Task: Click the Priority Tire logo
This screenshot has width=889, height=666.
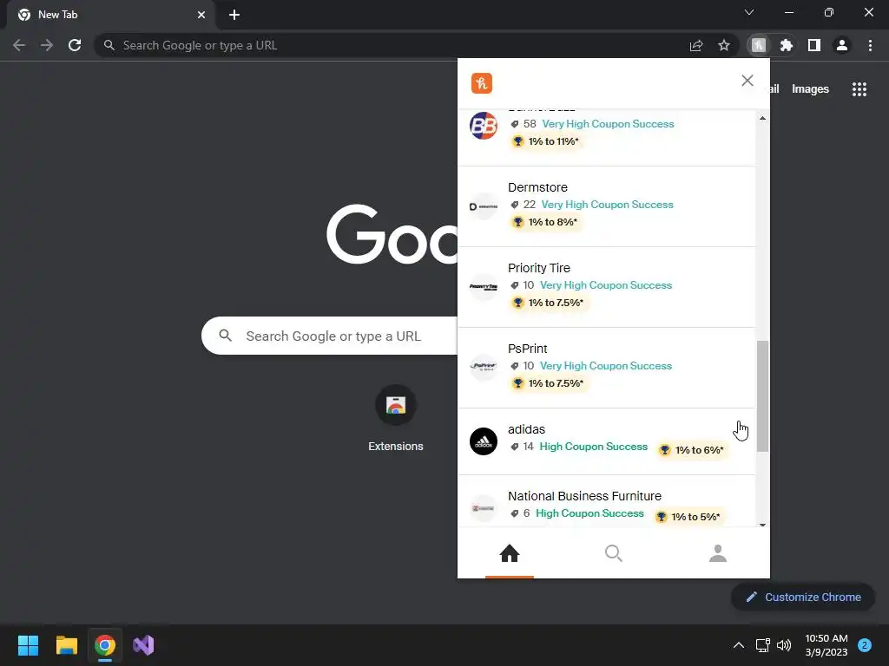Action: [x=484, y=287]
